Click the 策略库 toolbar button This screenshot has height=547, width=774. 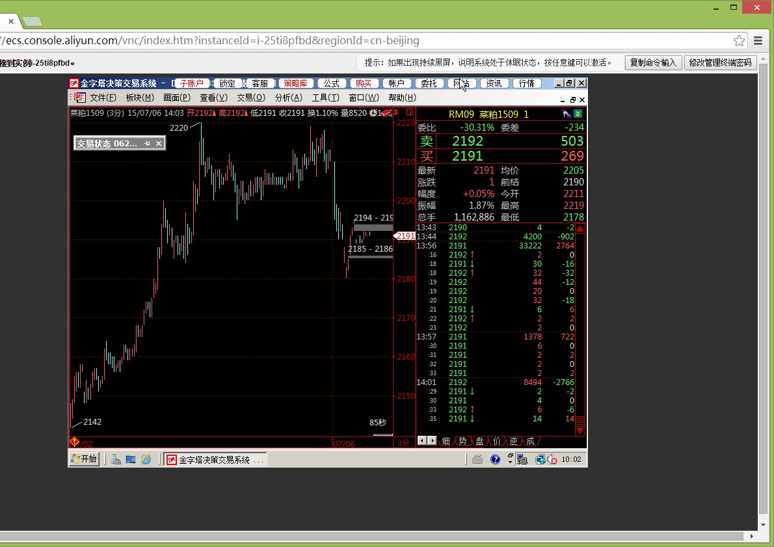(296, 83)
